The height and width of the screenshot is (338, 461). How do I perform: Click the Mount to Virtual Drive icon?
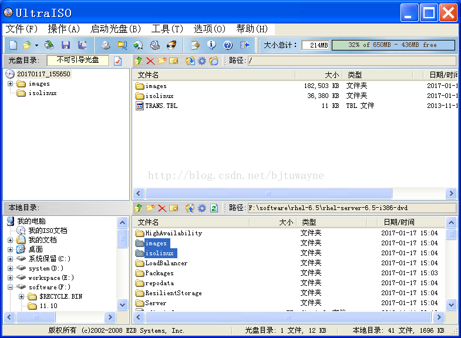[x=155, y=45]
